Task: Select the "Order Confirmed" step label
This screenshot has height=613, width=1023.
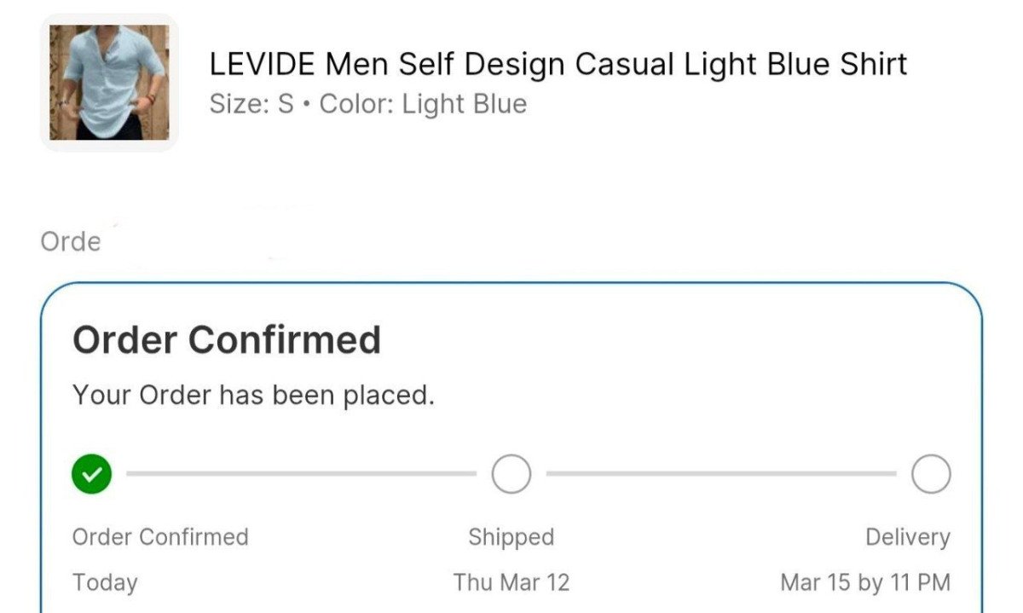Action: 160,537
